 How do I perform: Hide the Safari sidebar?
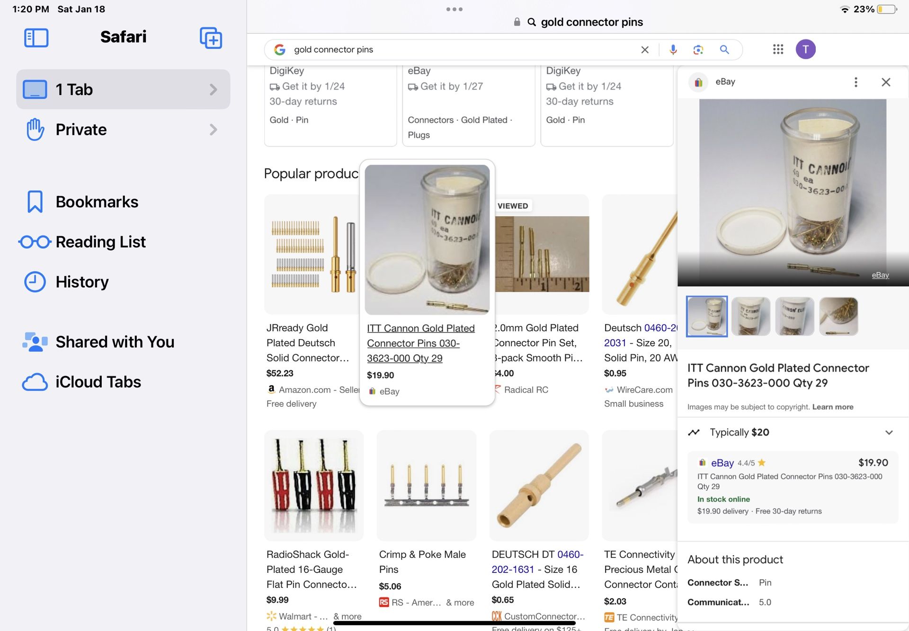tap(36, 38)
